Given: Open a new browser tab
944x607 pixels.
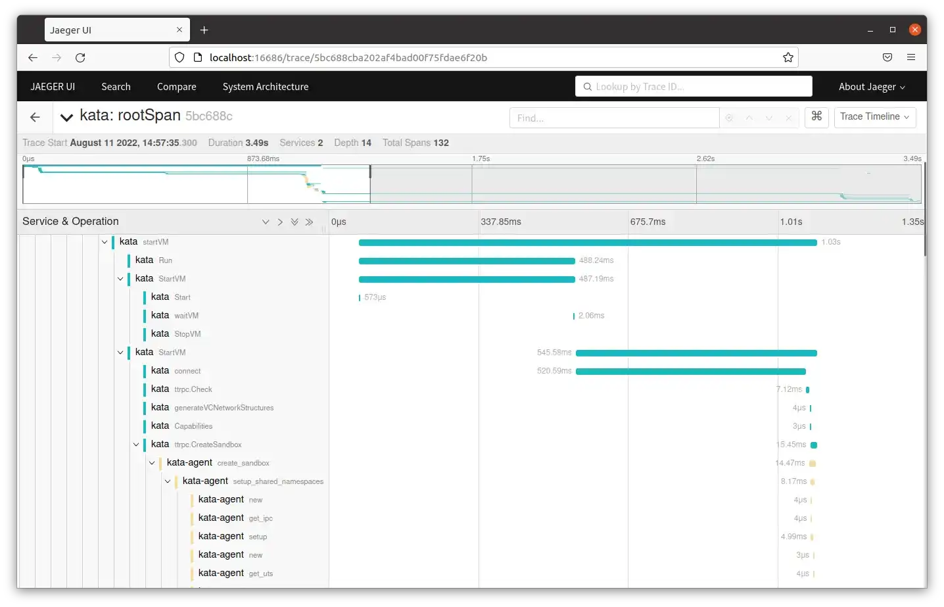Looking at the screenshot, I should tap(204, 30).
